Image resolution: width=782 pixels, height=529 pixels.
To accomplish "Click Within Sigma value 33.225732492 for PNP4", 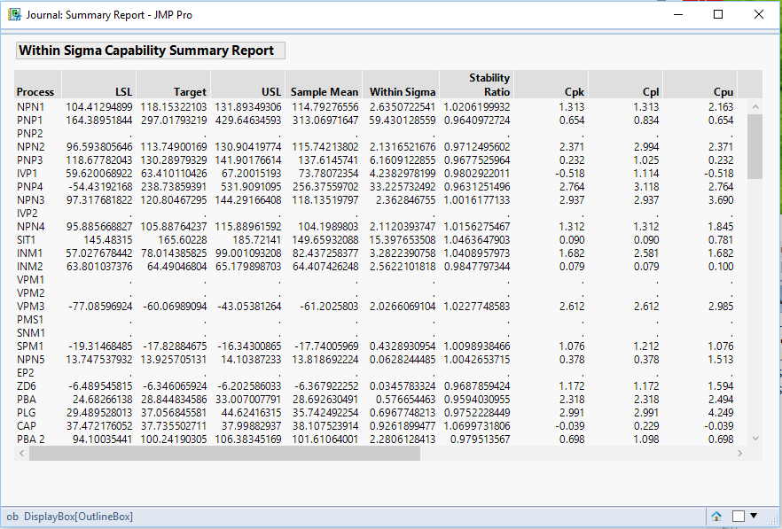I will [x=403, y=186].
